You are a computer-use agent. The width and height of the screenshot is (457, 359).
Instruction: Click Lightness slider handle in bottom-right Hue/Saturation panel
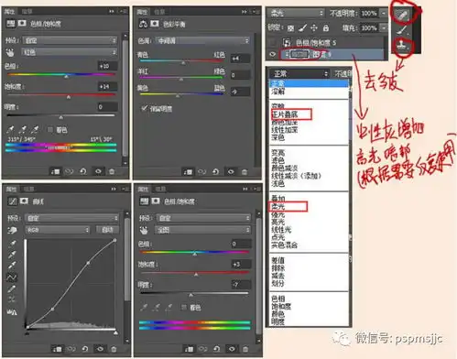tap(190, 295)
